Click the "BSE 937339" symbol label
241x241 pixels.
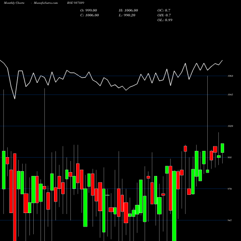click(76, 3)
